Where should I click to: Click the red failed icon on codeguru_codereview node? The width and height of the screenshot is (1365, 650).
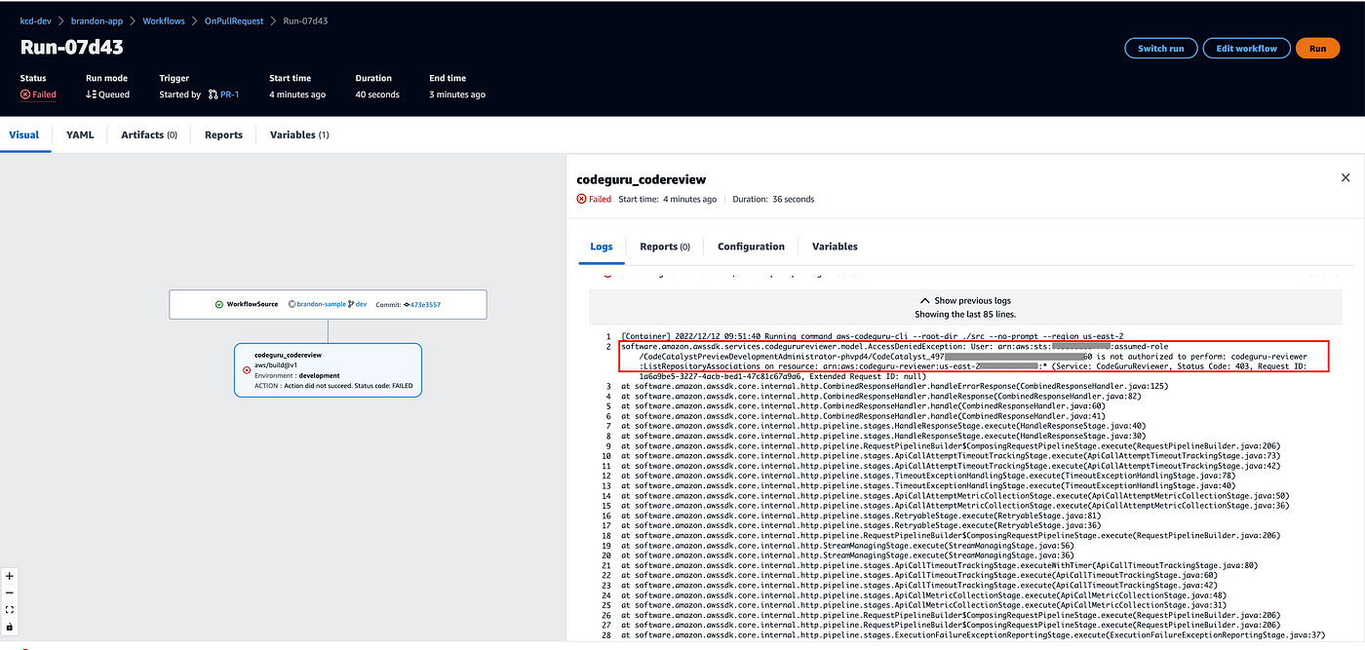[246, 370]
